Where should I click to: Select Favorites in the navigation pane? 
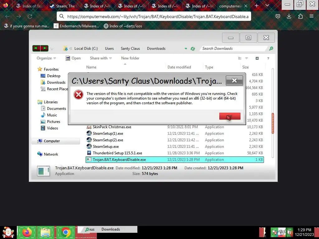pyautogui.click(x=48, y=69)
